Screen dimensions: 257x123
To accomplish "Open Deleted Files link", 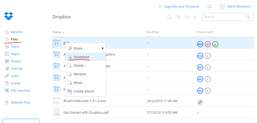I will click(20, 102).
